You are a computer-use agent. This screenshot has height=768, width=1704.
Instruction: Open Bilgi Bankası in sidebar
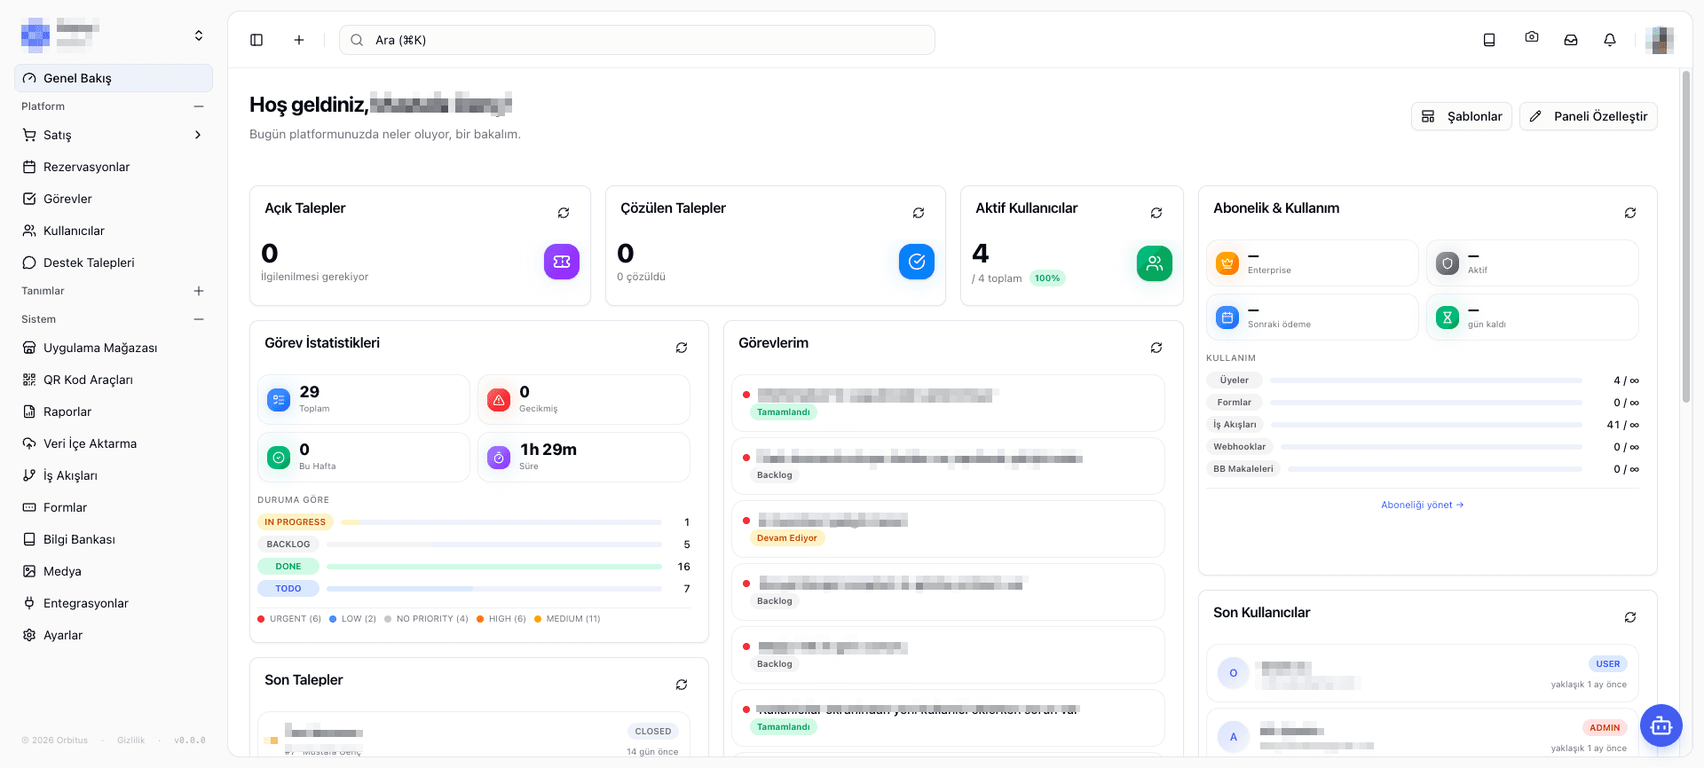point(114,539)
